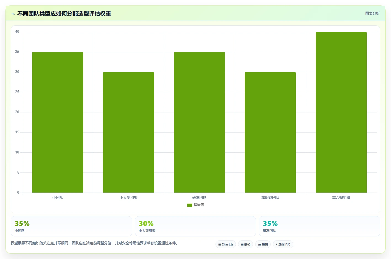Click the 数据卡片 tag pill
This screenshot has width=391, height=259.
pyautogui.click(x=283, y=244)
